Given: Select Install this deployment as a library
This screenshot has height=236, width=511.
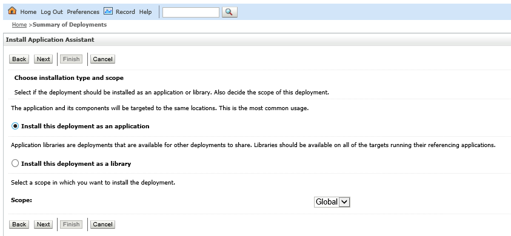Looking at the screenshot, I should (x=15, y=163).
